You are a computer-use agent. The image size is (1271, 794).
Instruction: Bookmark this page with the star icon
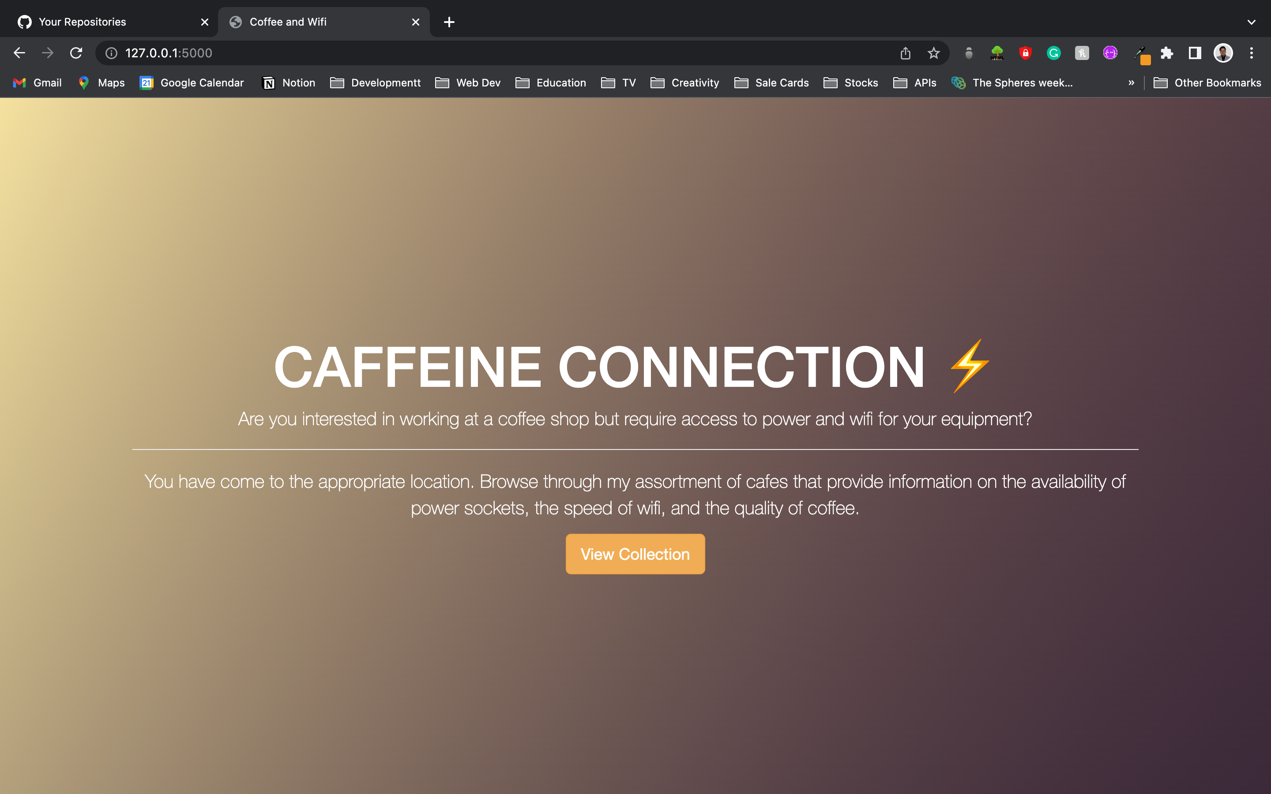(x=933, y=52)
